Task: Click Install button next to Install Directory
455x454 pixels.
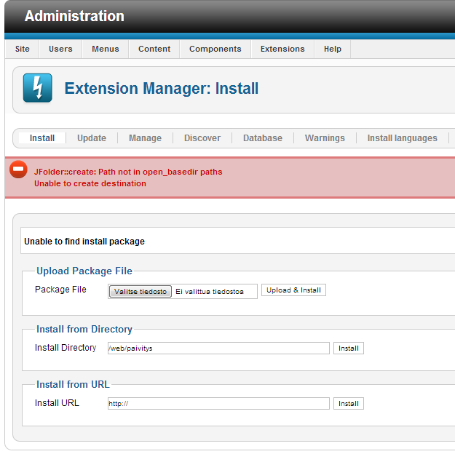Action: (x=349, y=349)
